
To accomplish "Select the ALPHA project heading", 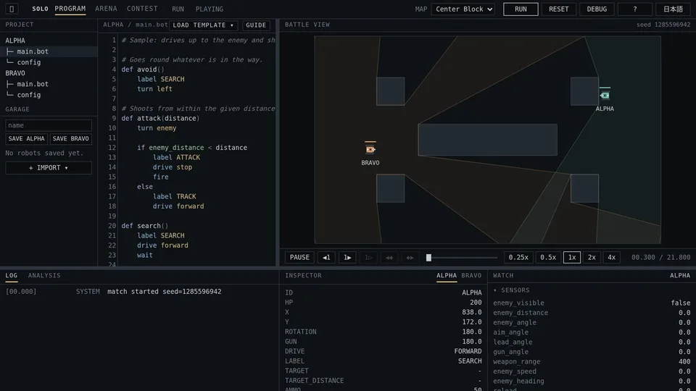I will point(15,41).
